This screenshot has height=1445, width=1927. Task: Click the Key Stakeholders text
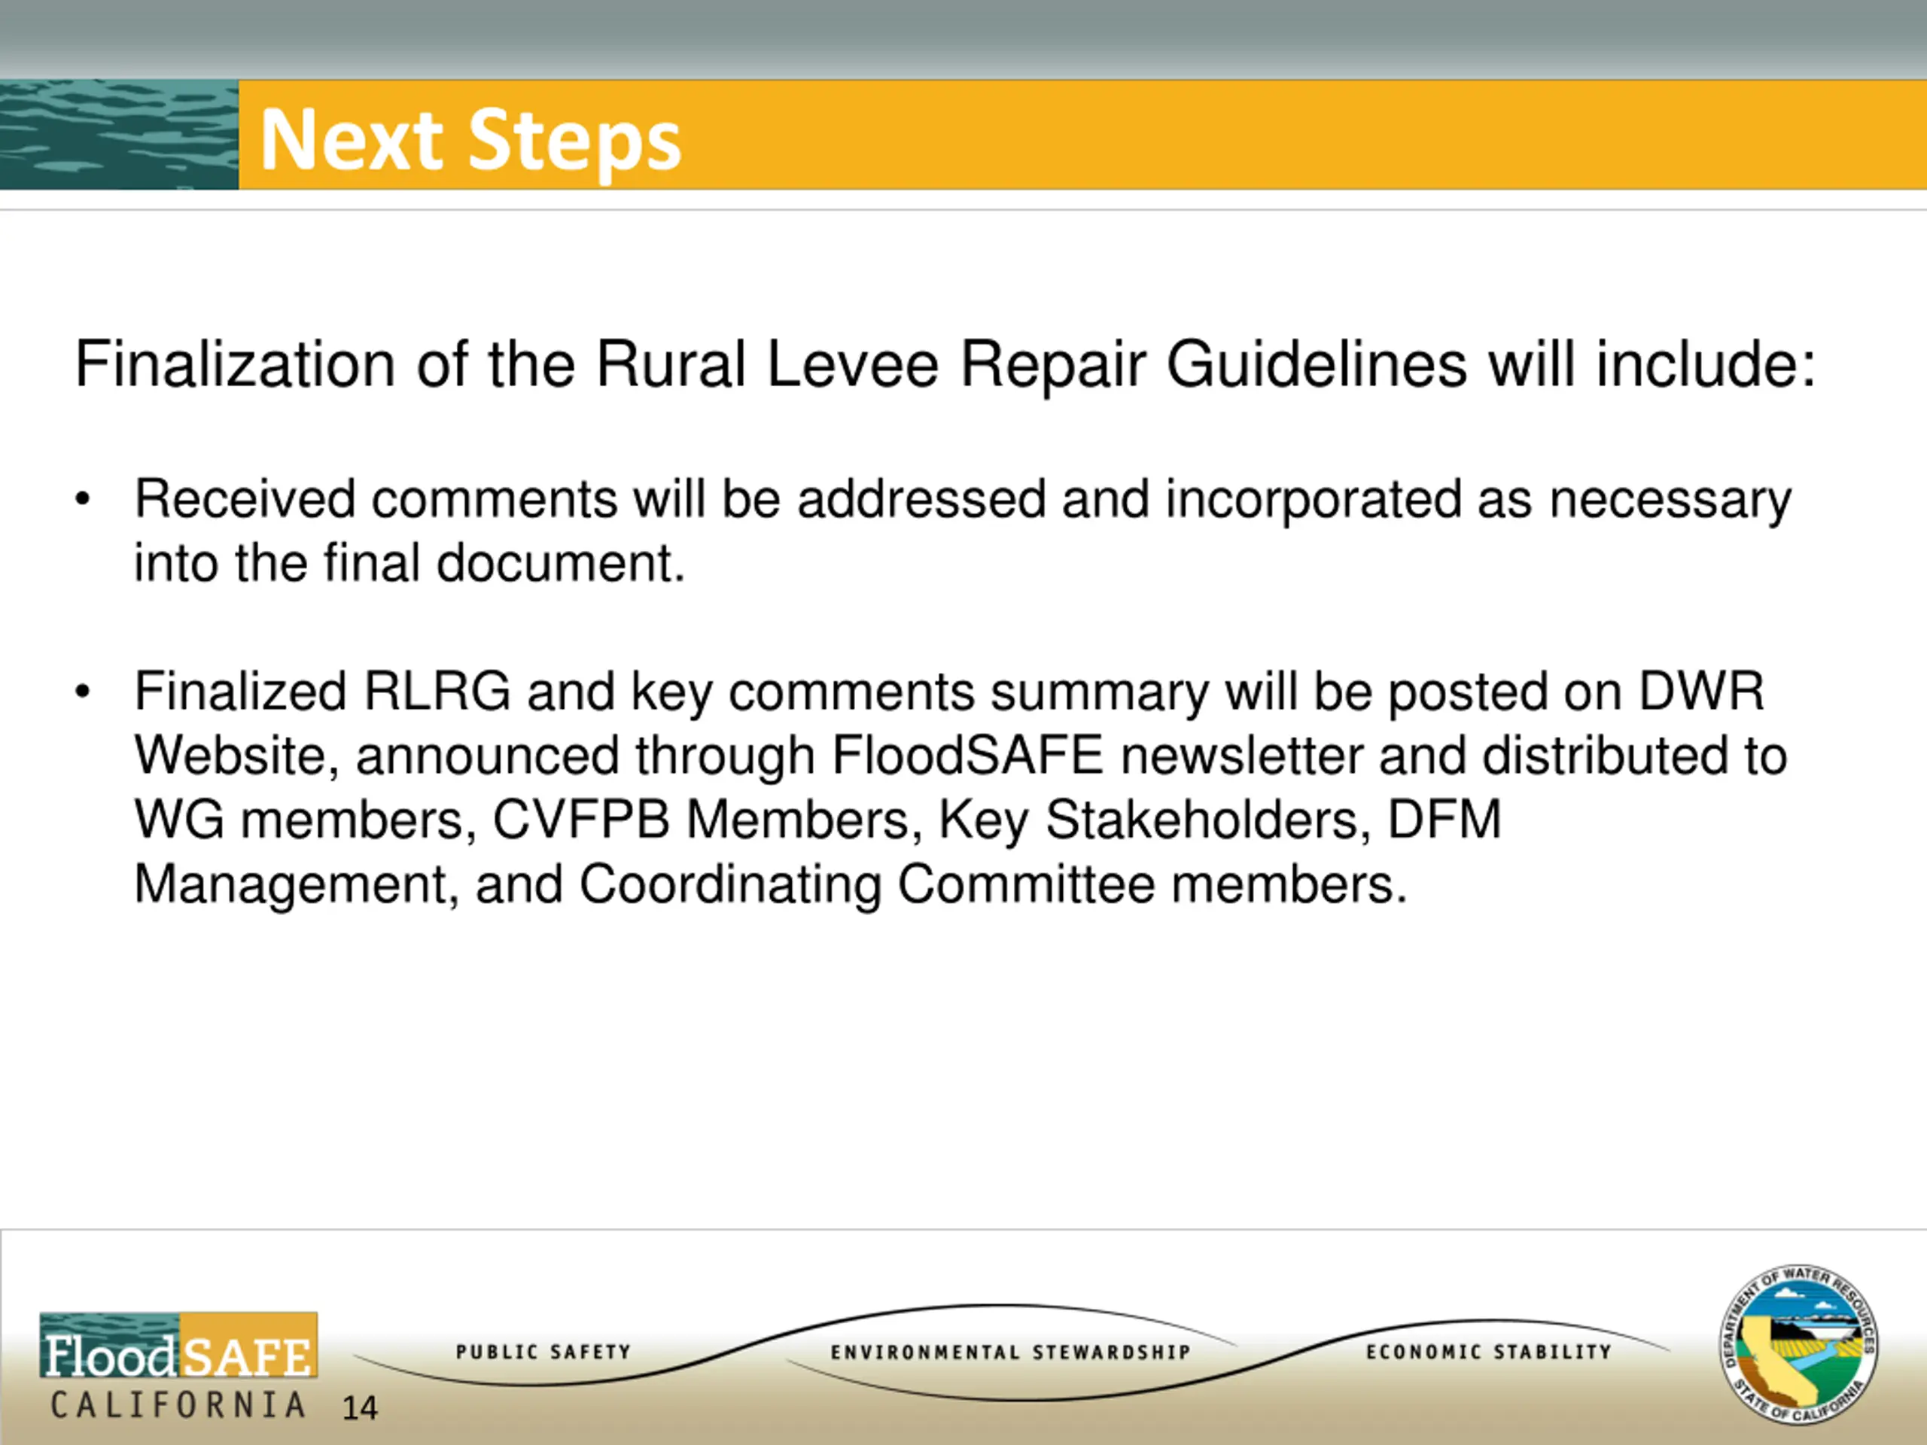[x=1153, y=820]
